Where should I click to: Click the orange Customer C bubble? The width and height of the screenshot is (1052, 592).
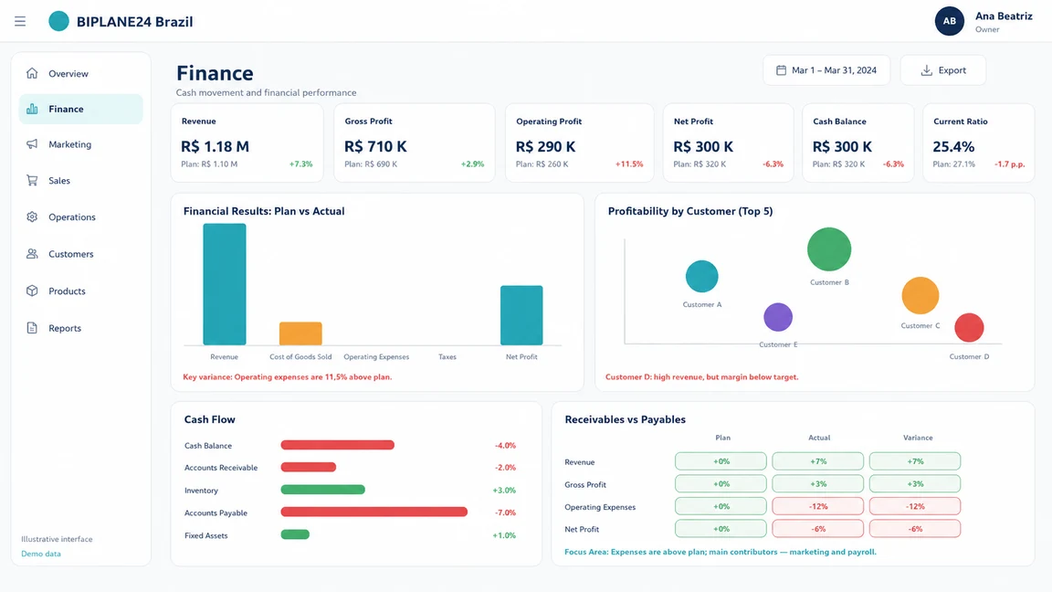pyautogui.click(x=920, y=295)
